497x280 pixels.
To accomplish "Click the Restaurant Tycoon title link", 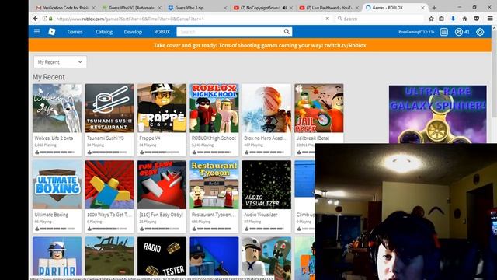I will tap(214, 215).
